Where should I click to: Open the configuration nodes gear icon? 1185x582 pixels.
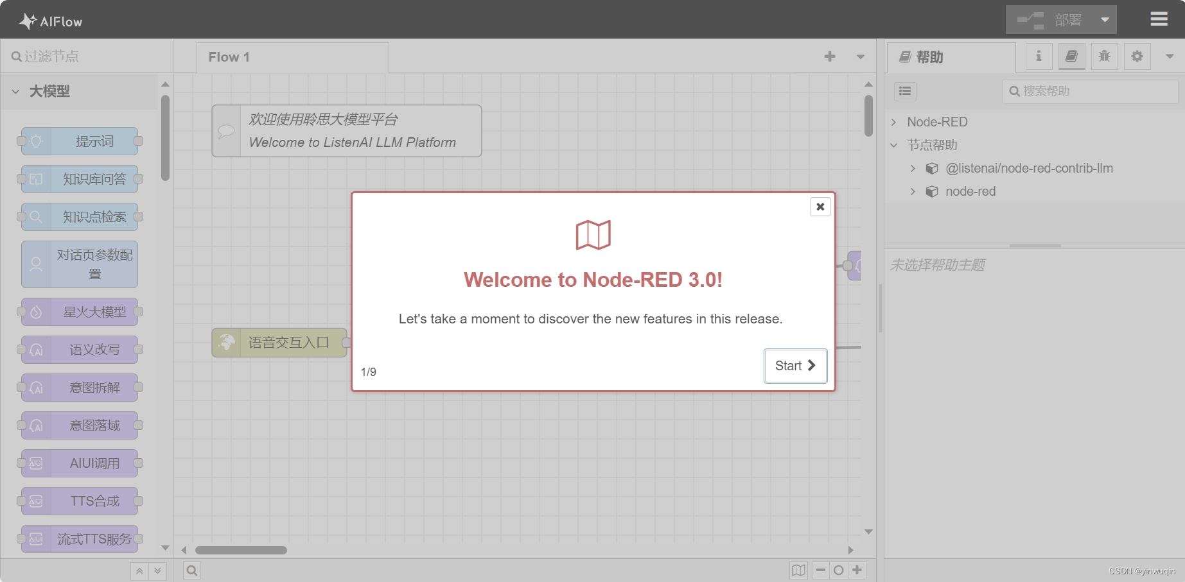click(x=1137, y=56)
